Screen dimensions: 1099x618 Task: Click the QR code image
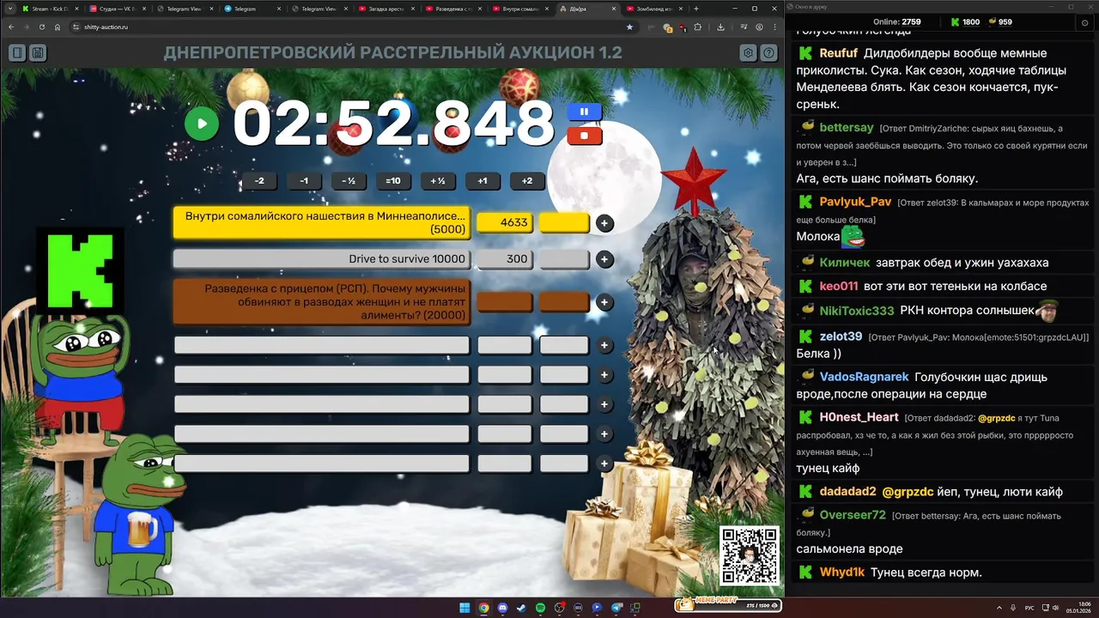pos(750,556)
